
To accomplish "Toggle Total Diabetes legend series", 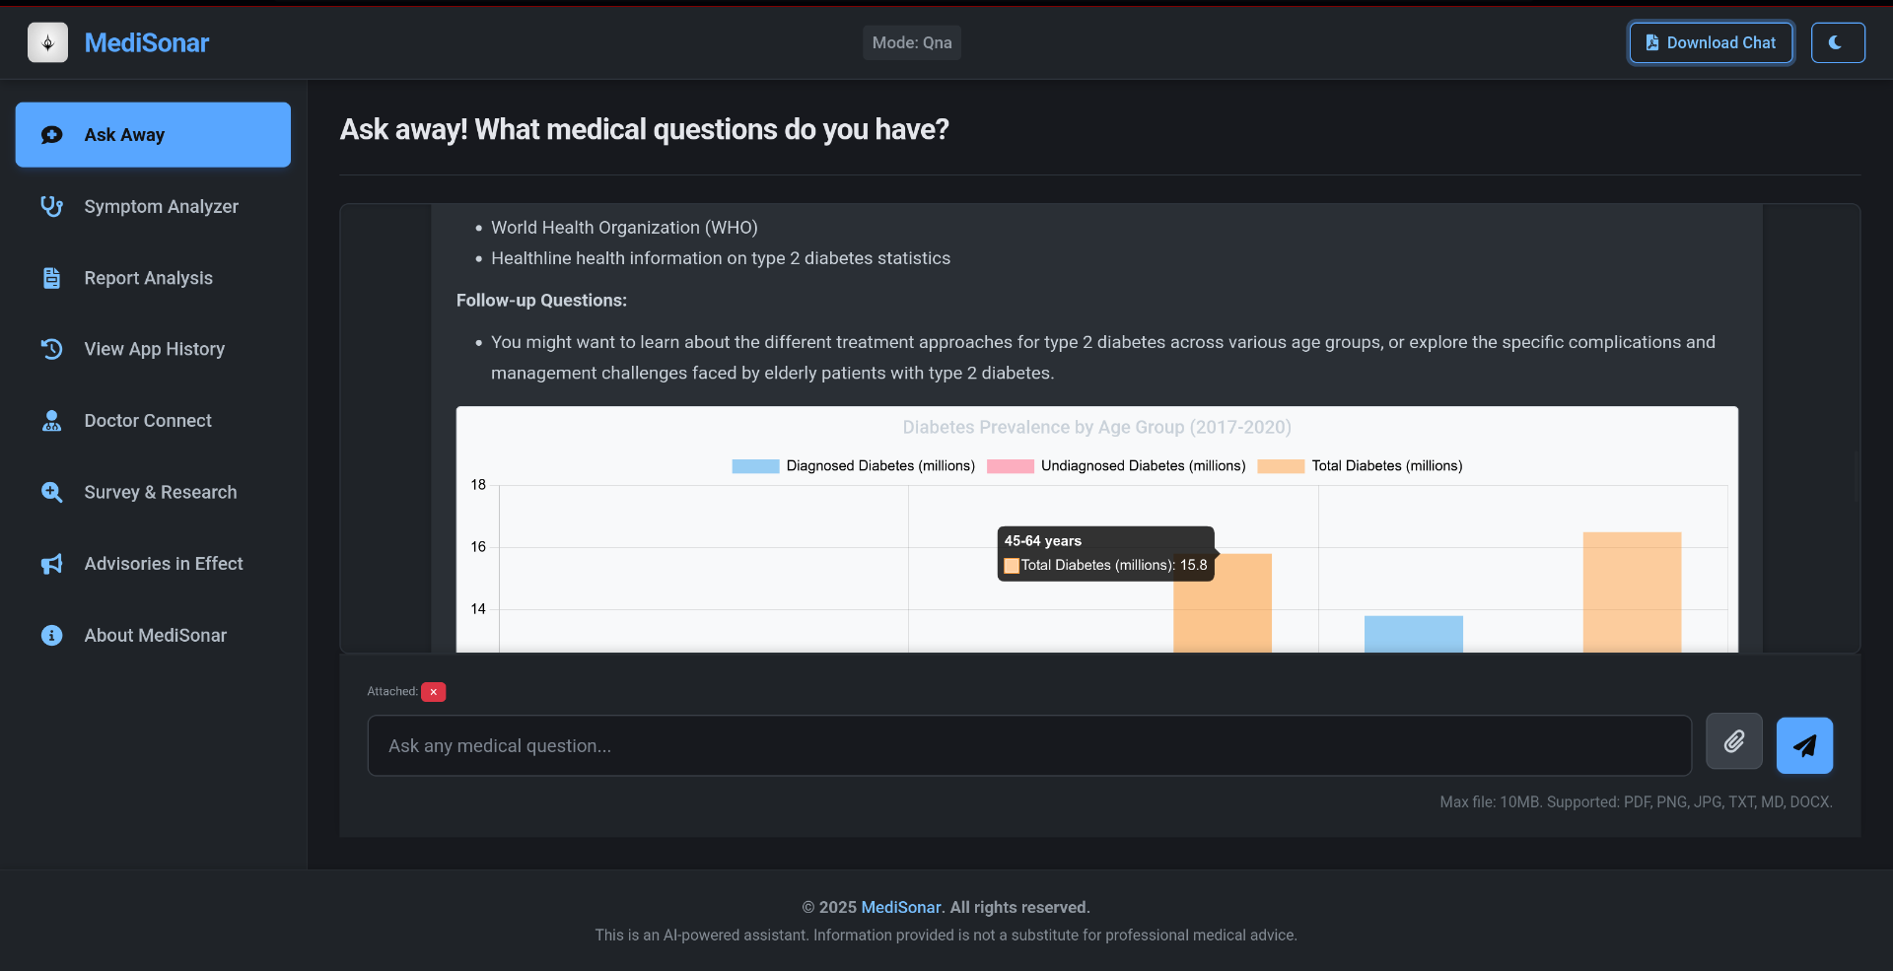I will point(1360,466).
